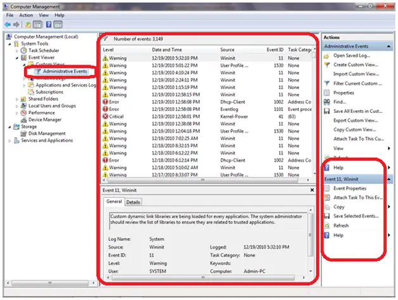The width and height of the screenshot is (398, 300).
Task: Collapse the Event 11, Wininit actions section
Action: (388, 179)
